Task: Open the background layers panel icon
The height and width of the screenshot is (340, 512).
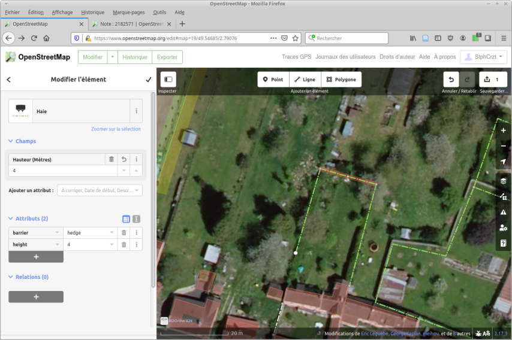Action: click(x=503, y=181)
